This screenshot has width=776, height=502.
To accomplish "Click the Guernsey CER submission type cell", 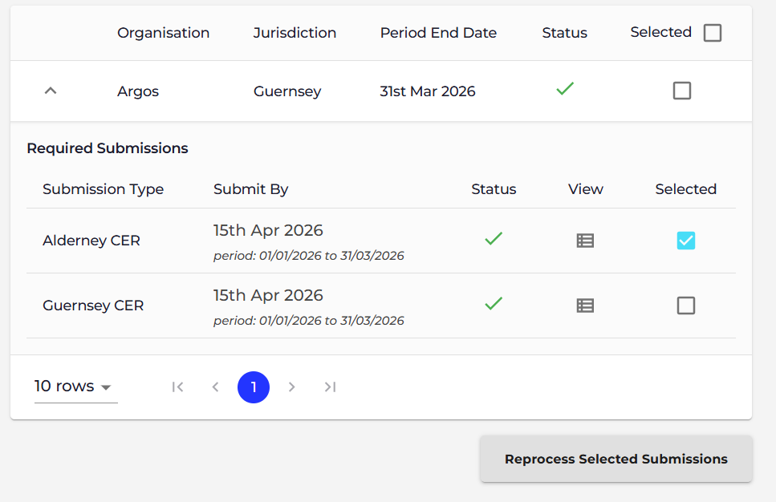I will tap(93, 306).
